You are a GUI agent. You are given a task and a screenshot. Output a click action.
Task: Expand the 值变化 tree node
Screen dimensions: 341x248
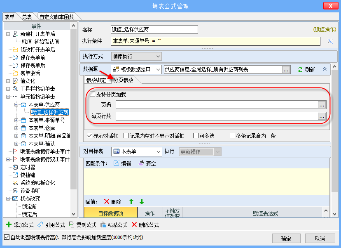(x=8, y=81)
